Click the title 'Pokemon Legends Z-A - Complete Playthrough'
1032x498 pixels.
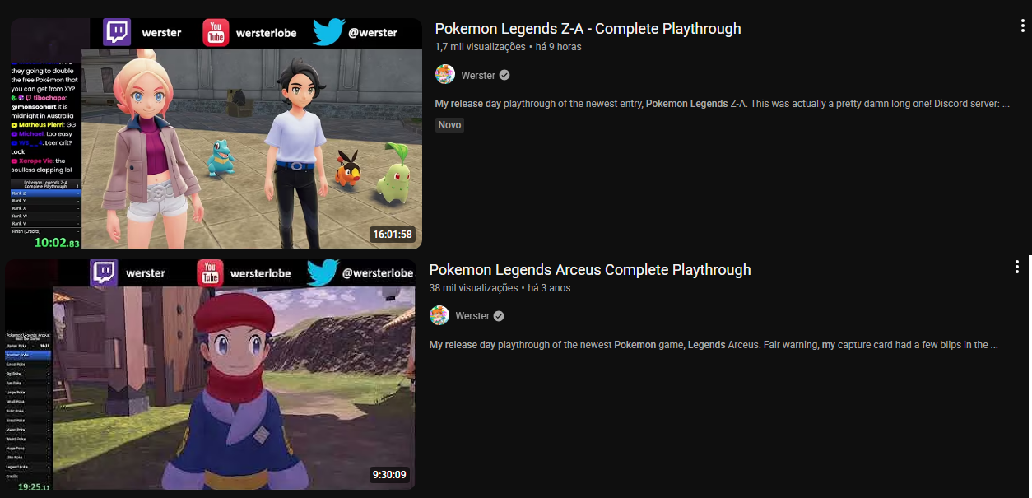(588, 29)
